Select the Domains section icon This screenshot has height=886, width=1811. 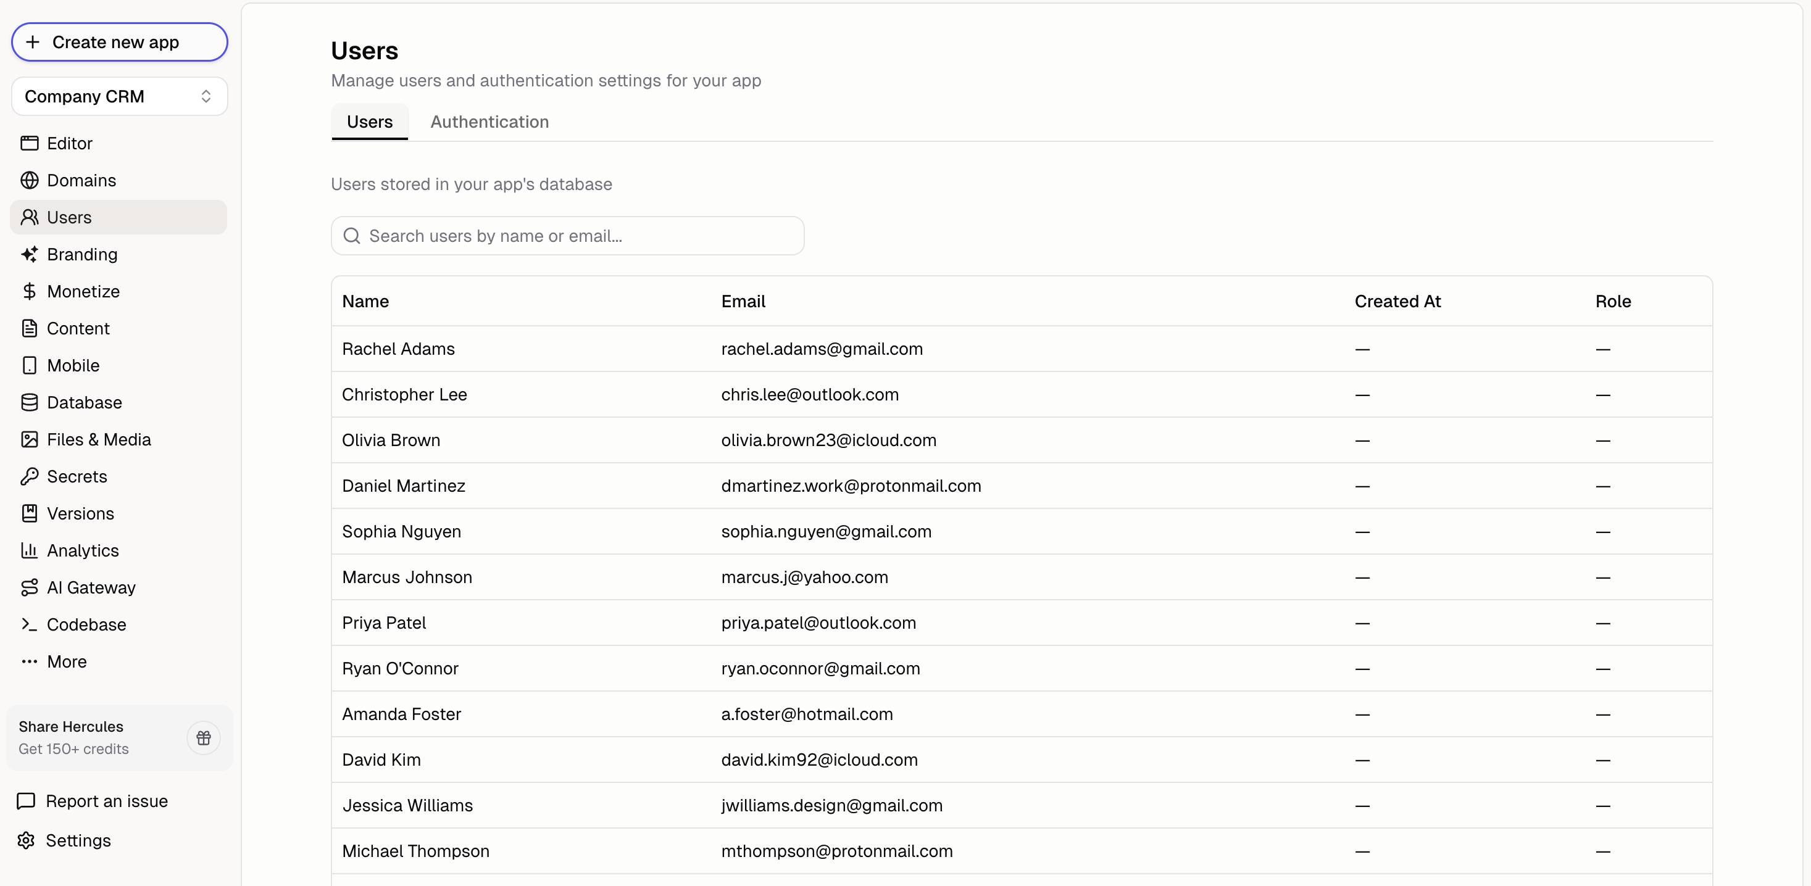(30, 181)
